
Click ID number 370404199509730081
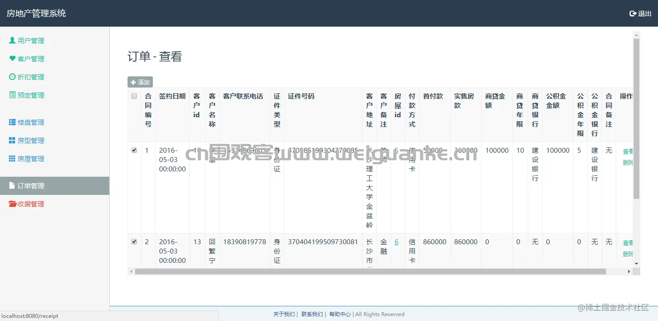click(x=323, y=242)
